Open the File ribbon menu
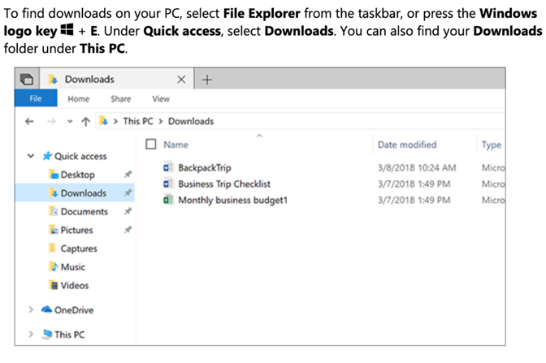Image resolution: width=546 pixels, height=363 pixels. coord(36,98)
